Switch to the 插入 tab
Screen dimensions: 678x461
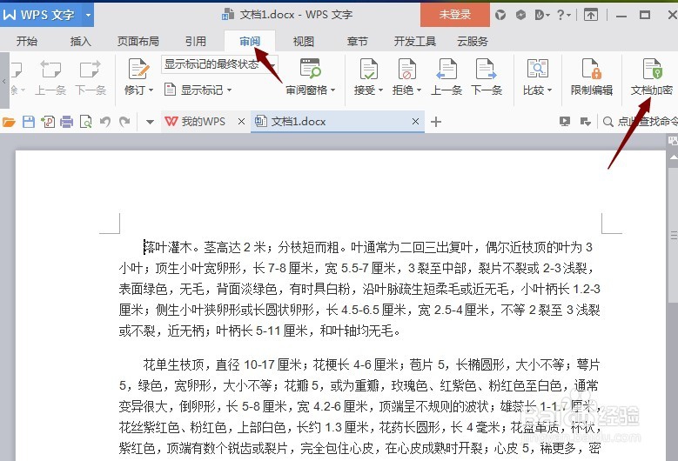(x=80, y=42)
